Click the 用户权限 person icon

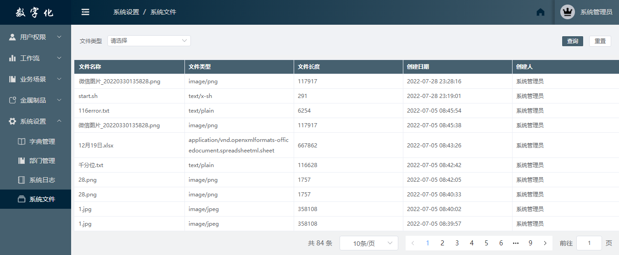(x=12, y=37)
